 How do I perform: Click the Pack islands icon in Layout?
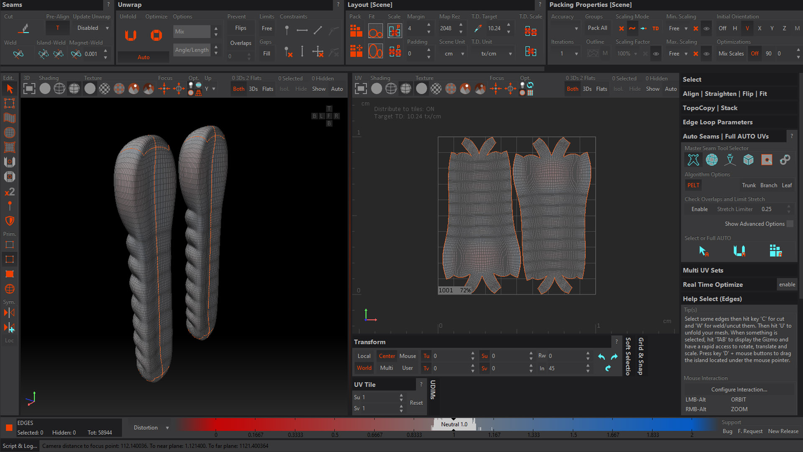[356, 31]
